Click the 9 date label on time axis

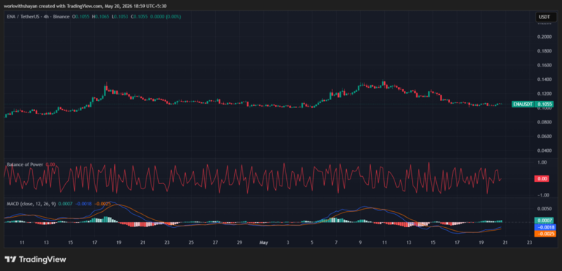(360, 243)
